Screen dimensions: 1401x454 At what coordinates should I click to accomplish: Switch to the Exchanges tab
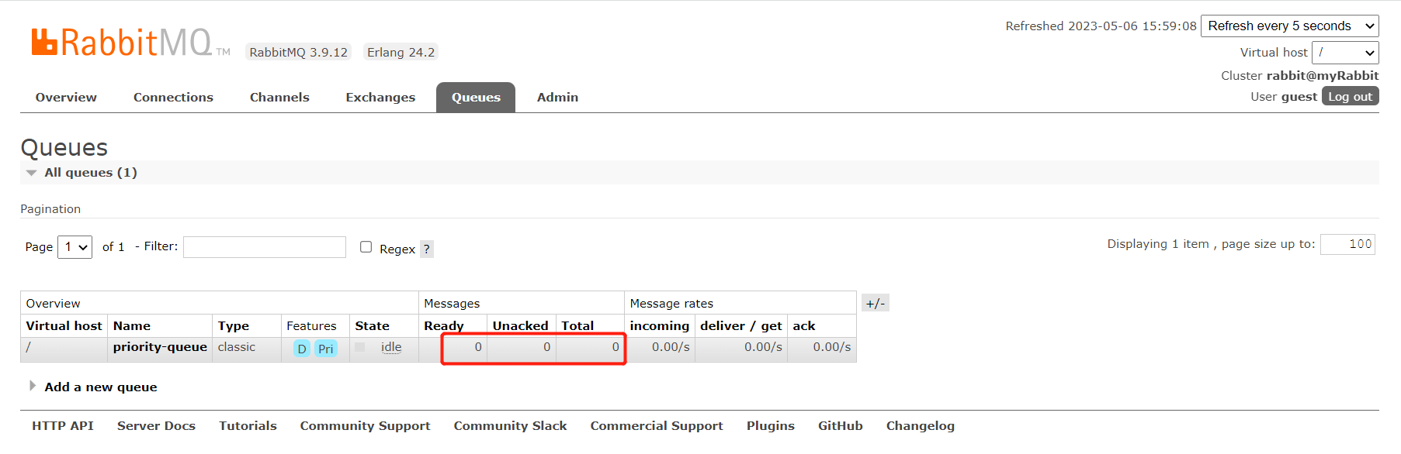[380, 98]
